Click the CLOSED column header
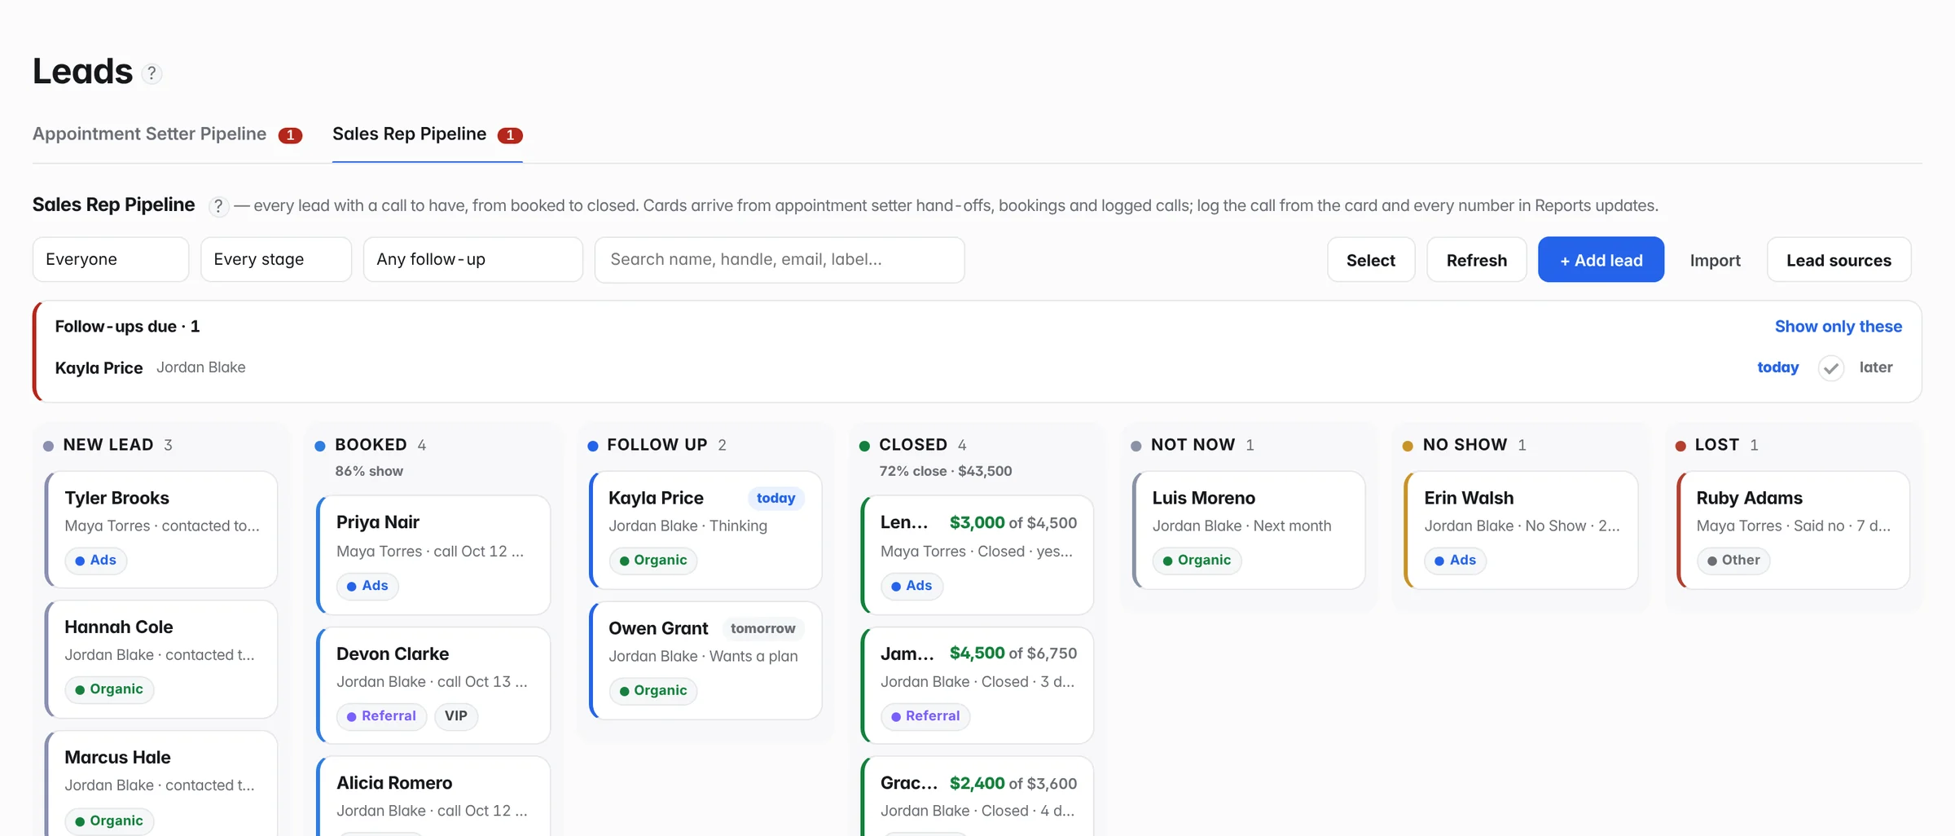The width and height of the screenshot is (1955, 836). (913, 445)
